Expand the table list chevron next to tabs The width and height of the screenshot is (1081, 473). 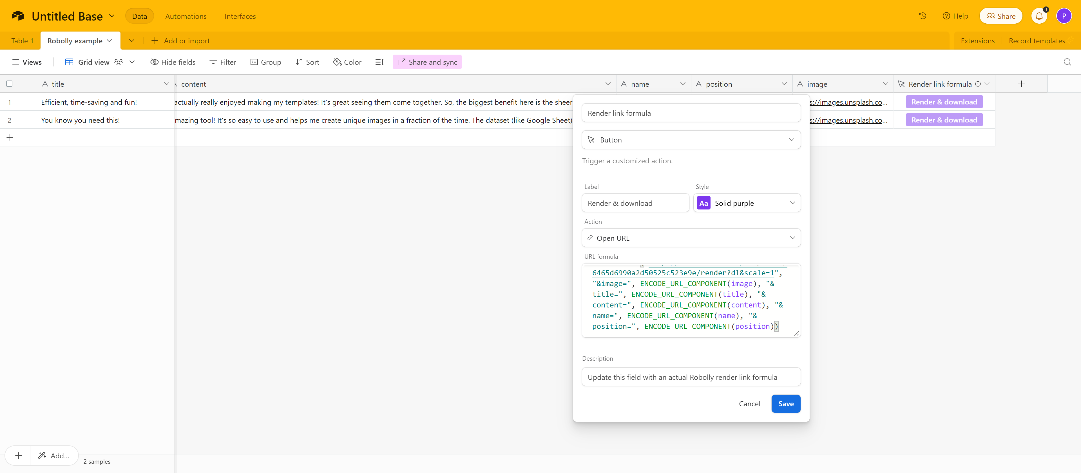pos(132,41)
